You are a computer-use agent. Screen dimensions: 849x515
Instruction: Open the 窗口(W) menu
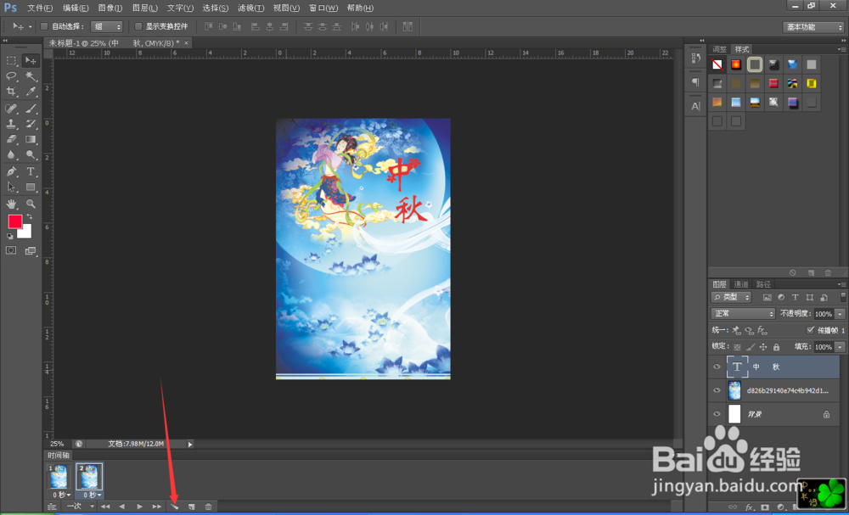click(323, 8)
